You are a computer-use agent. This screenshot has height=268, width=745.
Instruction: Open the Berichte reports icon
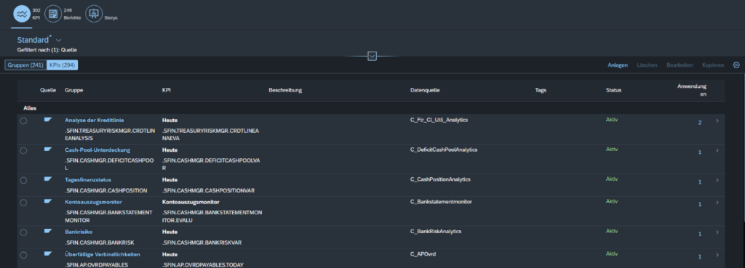(52, 15)
